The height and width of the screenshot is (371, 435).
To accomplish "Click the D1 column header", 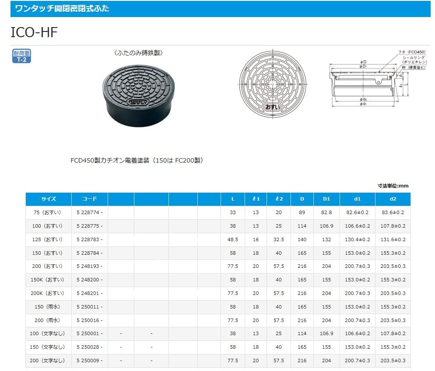I will point(326,199).
